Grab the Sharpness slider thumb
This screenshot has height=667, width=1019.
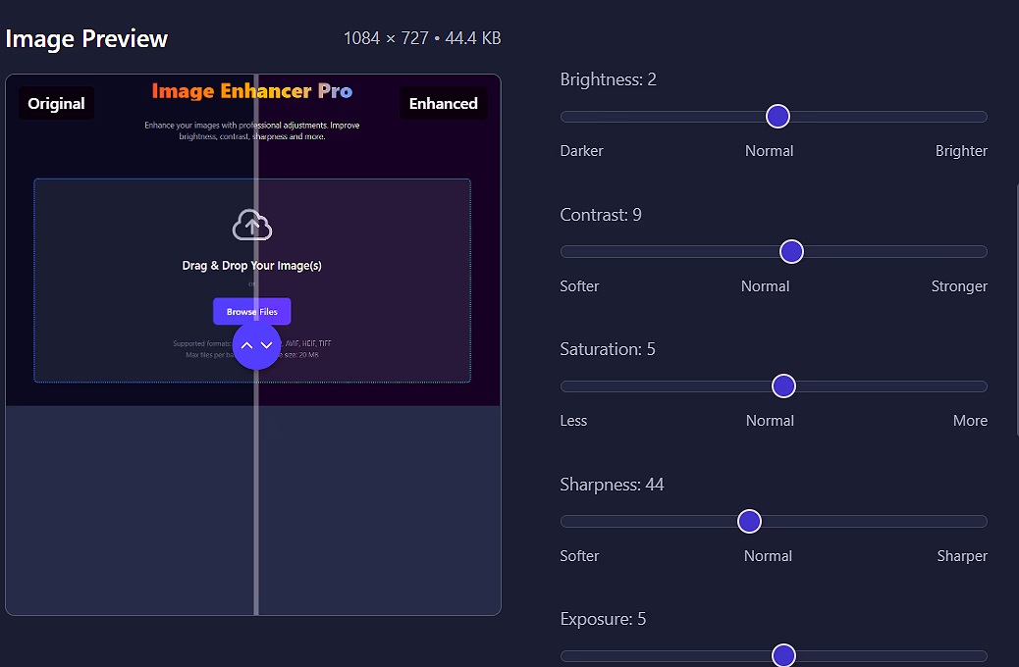pos(749,522)
